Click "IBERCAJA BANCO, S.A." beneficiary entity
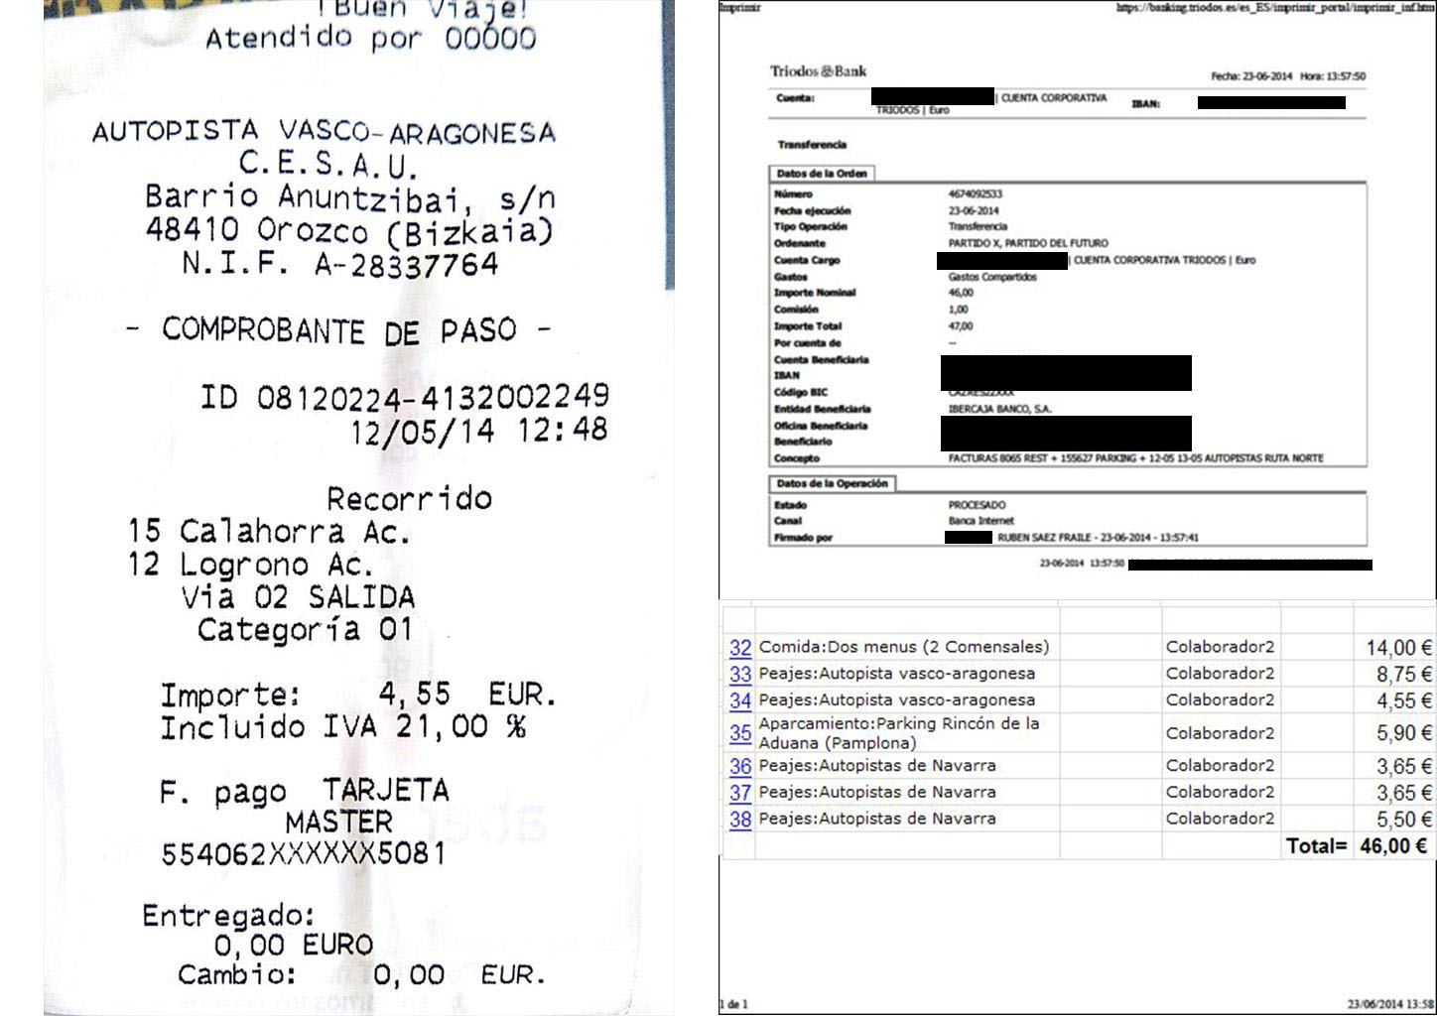1437x1016 pixels. (999, 409)
